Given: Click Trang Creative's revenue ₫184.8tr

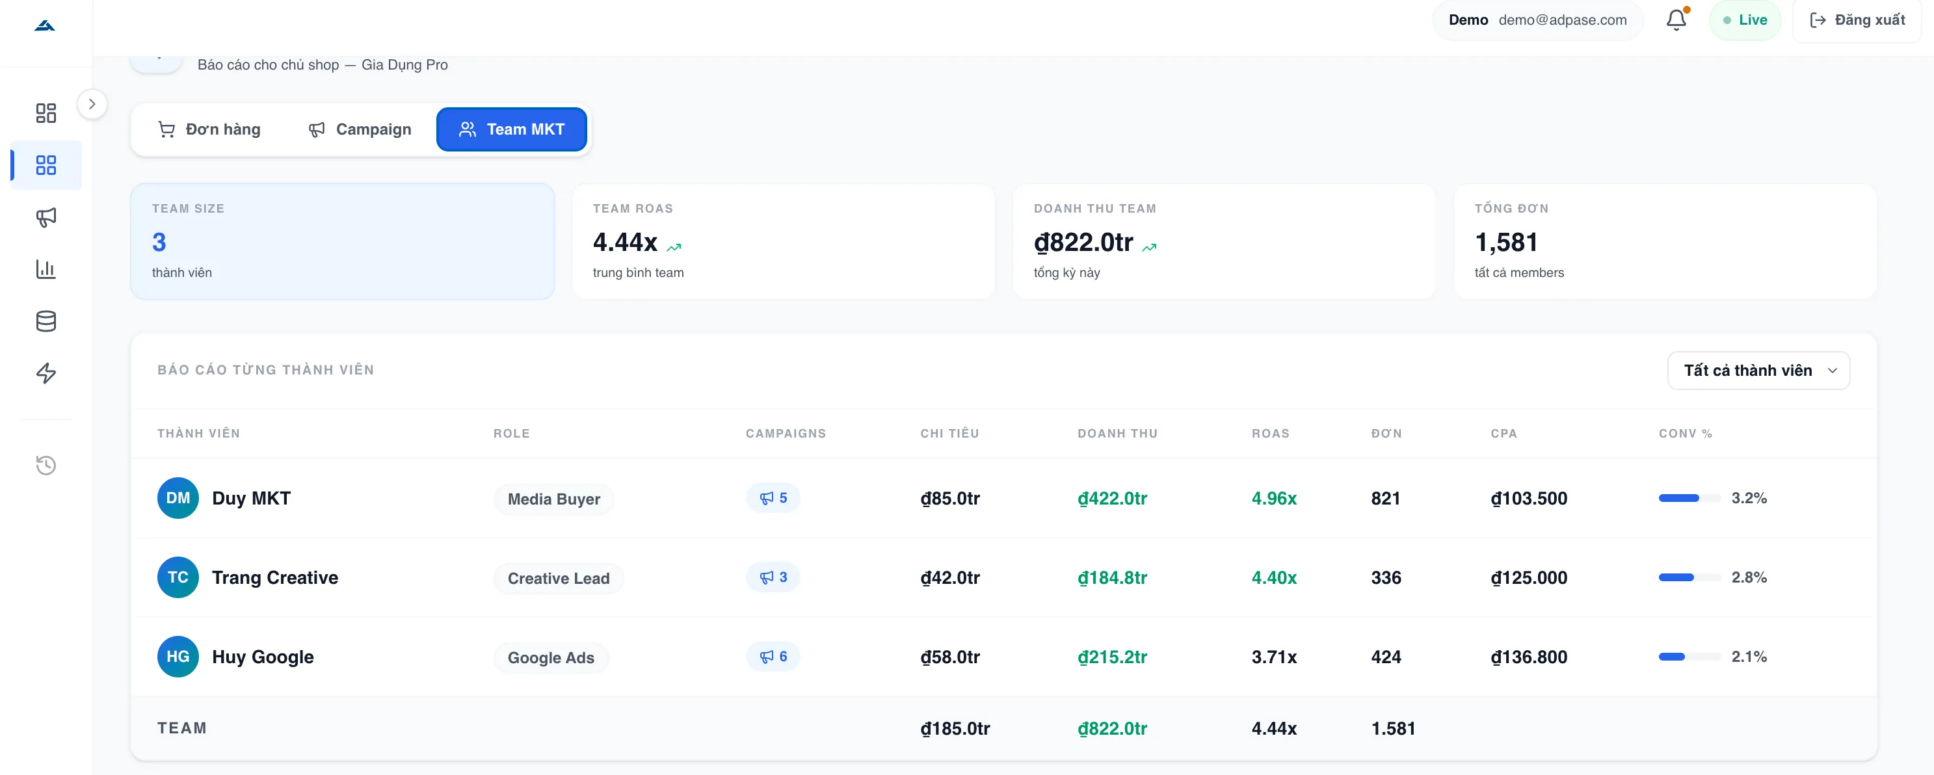Looking at the screenshot, I should (x=1112, y=577).
